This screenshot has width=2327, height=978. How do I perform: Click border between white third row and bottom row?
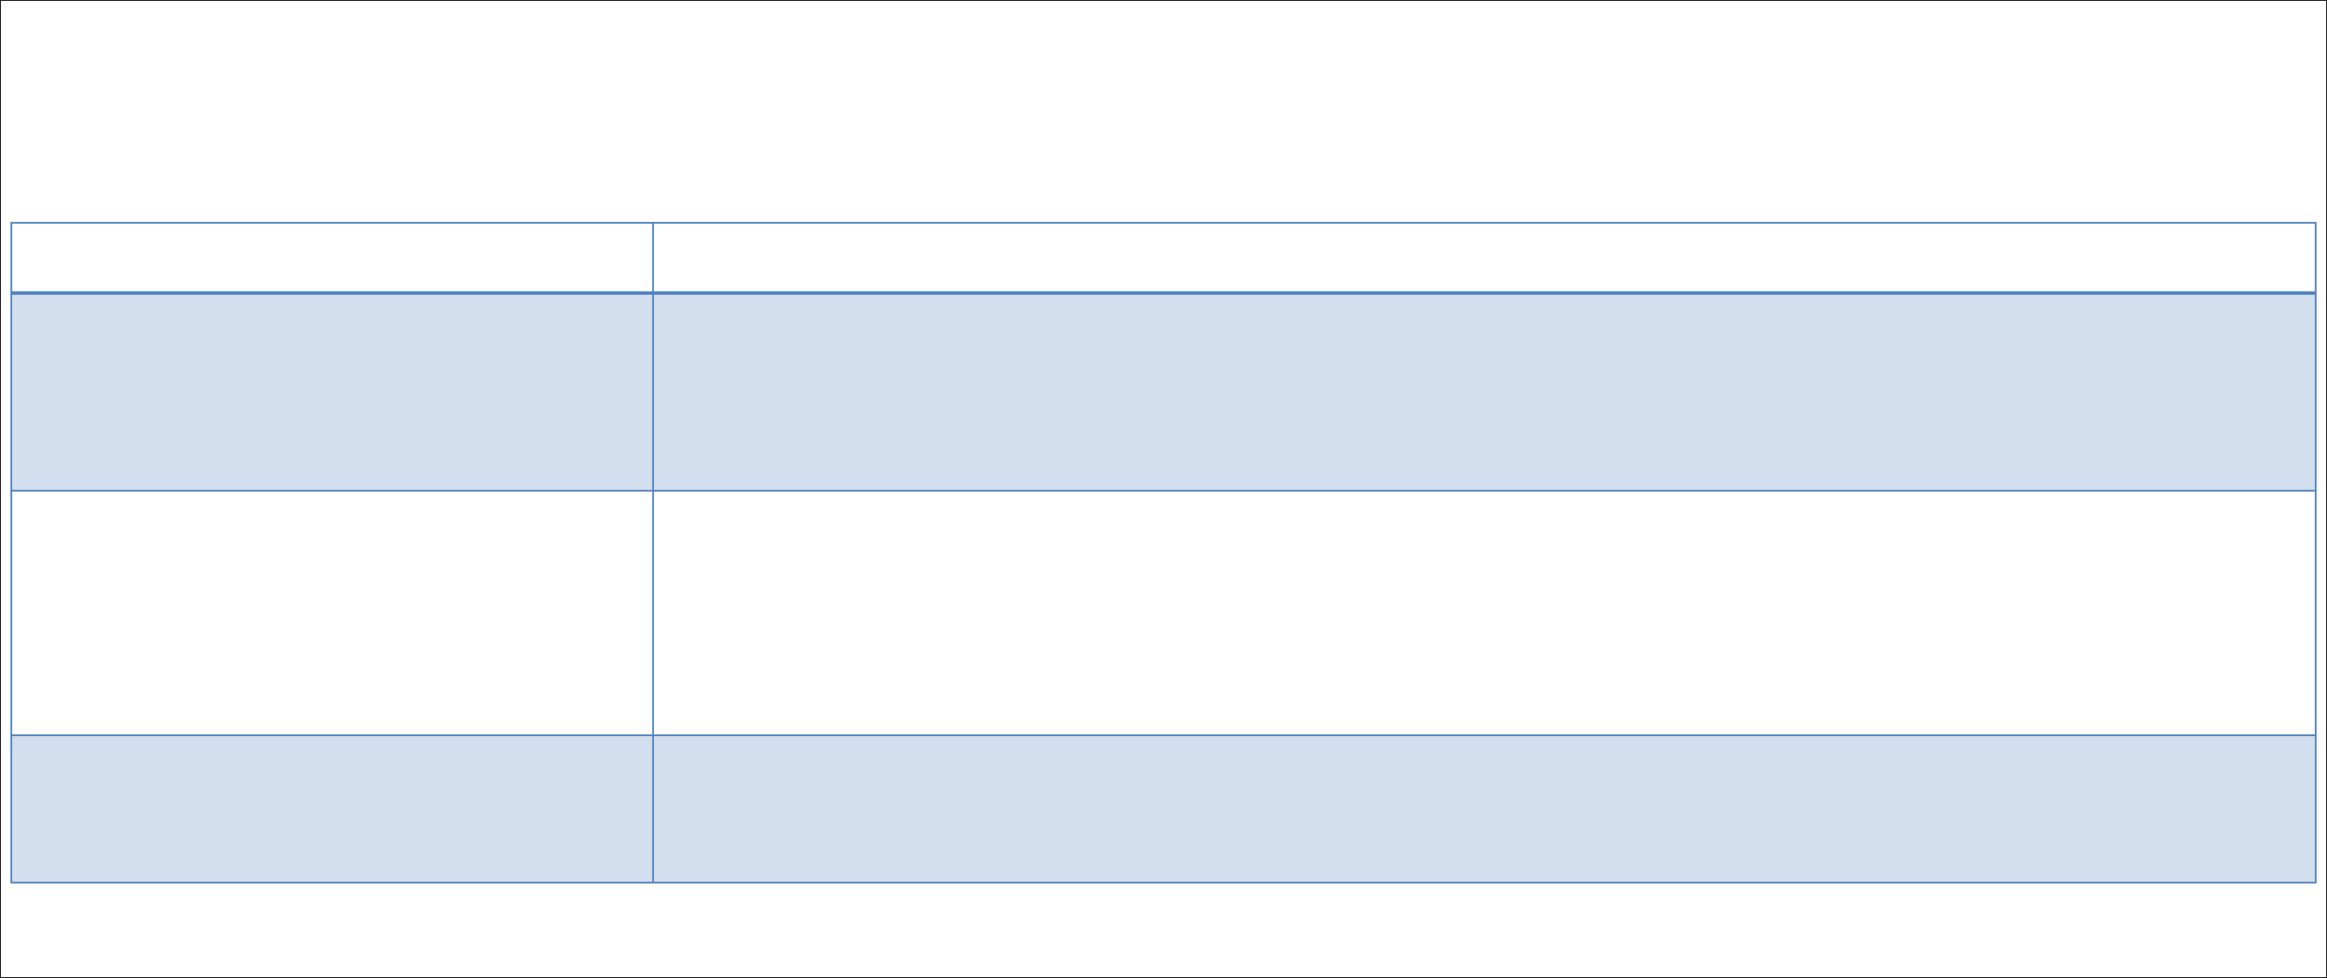(x=1164, y=735)
